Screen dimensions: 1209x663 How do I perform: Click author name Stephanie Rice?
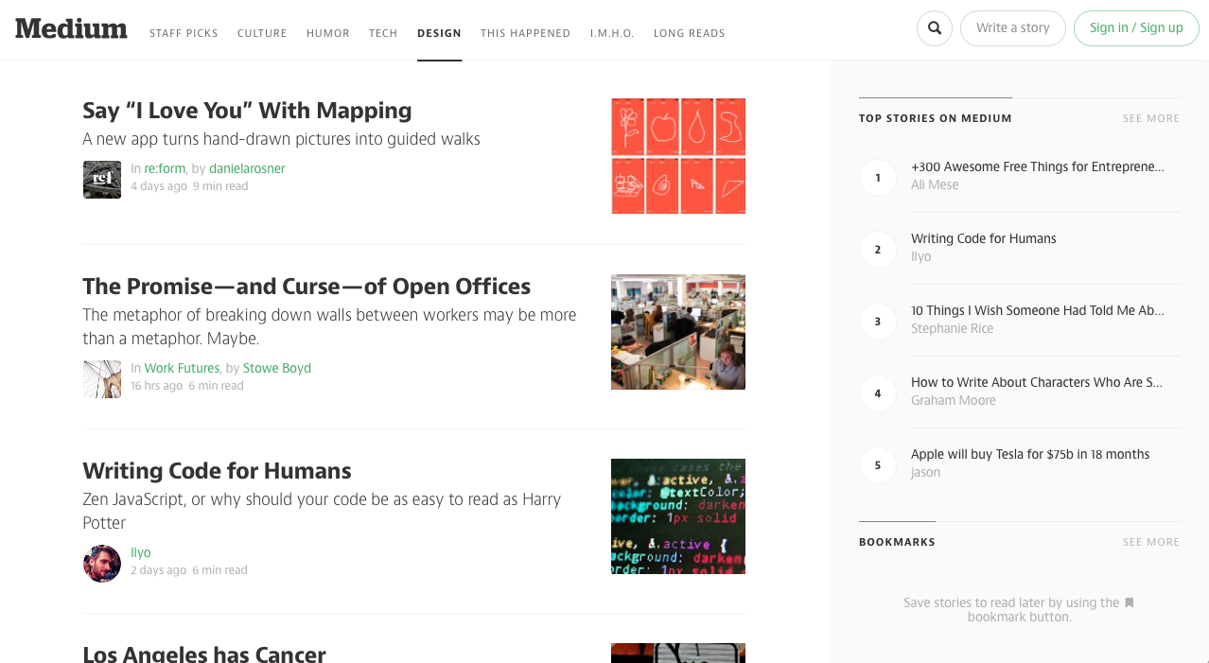coord(952,329)
